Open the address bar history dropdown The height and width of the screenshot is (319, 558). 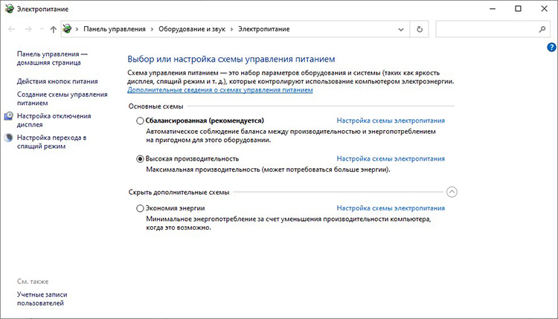click(x=403, y=29)
